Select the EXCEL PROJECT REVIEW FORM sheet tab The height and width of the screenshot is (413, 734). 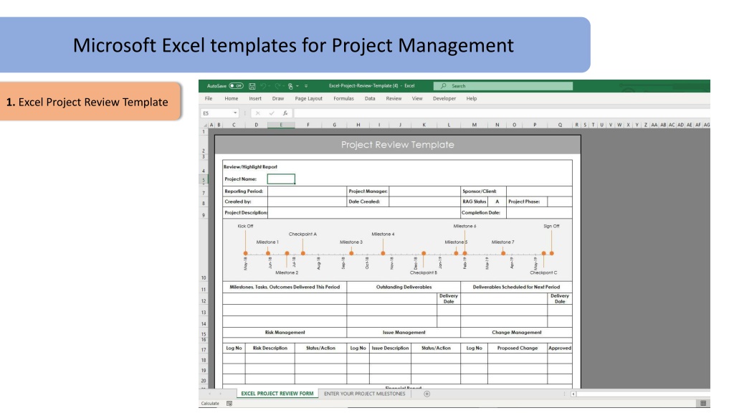coord(277,394)
